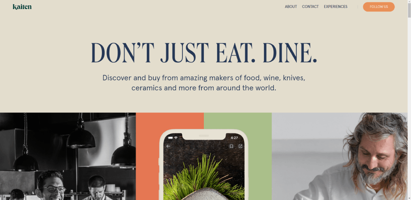Click the Discover and buy description text
411x200 pixels.
coord(204,83)
